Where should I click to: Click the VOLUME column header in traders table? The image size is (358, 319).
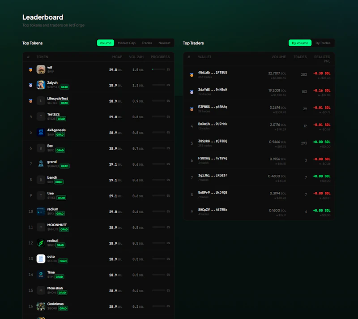coord(278,57)
